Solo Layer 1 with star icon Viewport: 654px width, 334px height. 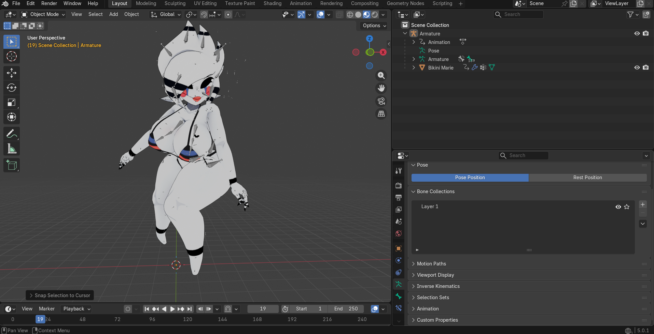pyautogui.click(x=627, y=207)
